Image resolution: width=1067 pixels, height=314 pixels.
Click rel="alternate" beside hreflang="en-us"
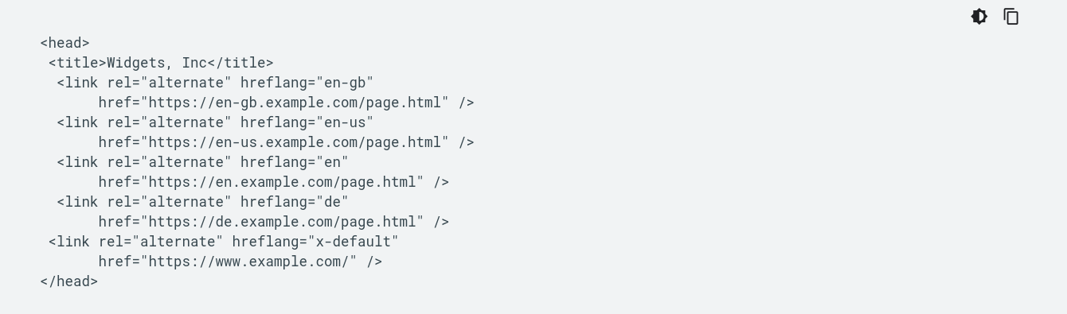170,122
